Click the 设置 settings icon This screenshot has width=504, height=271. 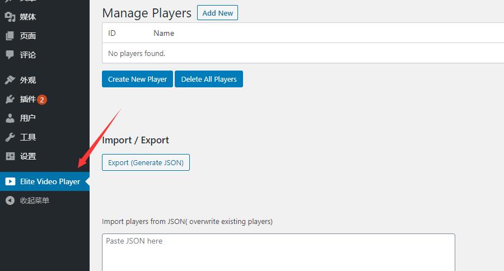coord(10,156)
